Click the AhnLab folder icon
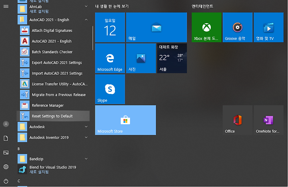This screenshot has height=187, width=288. click(x=22, y=9)
